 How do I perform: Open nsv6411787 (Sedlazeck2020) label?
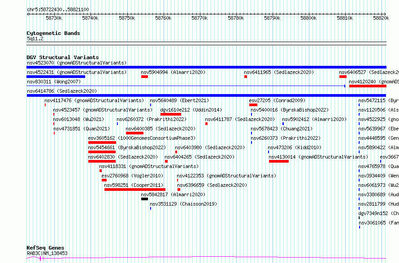(240, 119)
